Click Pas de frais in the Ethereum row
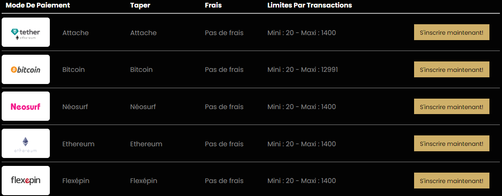This screenshot has height=196, width=502. (224, 144)
